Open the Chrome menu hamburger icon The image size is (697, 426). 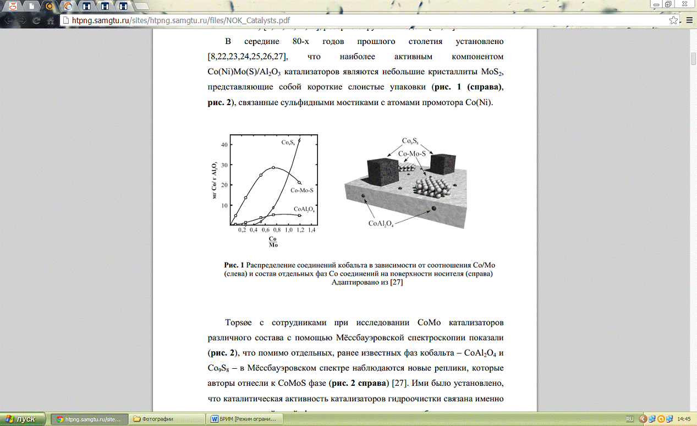[689, 20]
